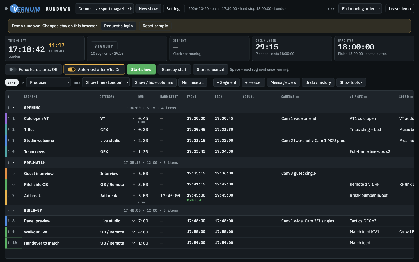Click the 0:45 duration of Cold open VT
This screenshot has height=262, width=419.
tap(143, 118)
